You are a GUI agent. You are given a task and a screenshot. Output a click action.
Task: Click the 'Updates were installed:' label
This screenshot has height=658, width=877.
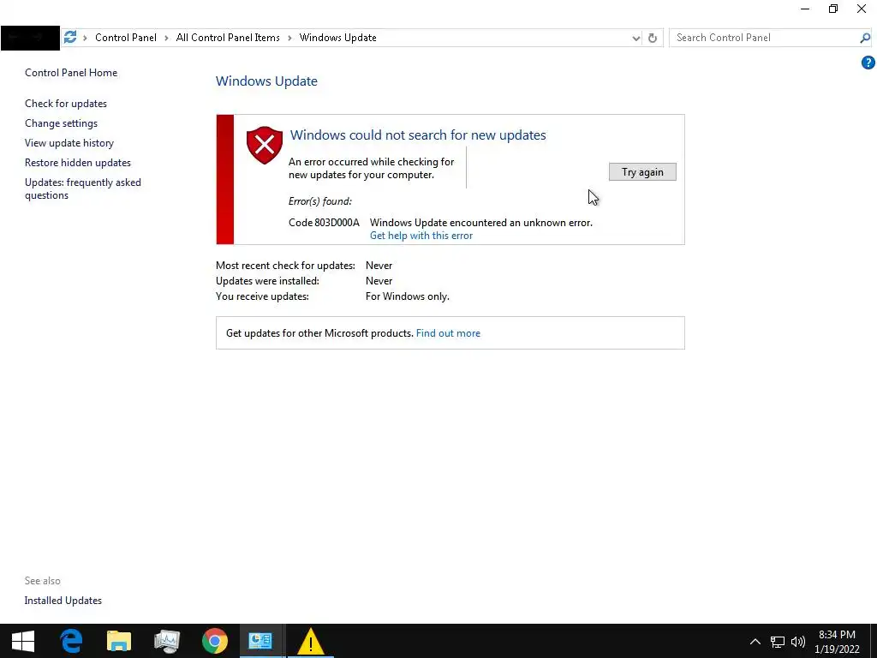click(x=267, y=281)
